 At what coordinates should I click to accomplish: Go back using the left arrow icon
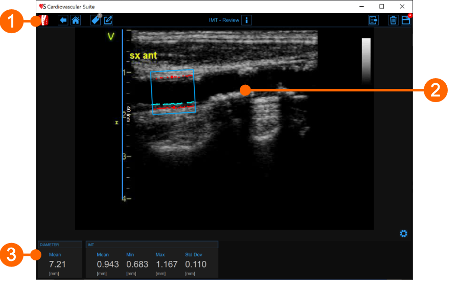pyautogui.click(x=63, y=20)
